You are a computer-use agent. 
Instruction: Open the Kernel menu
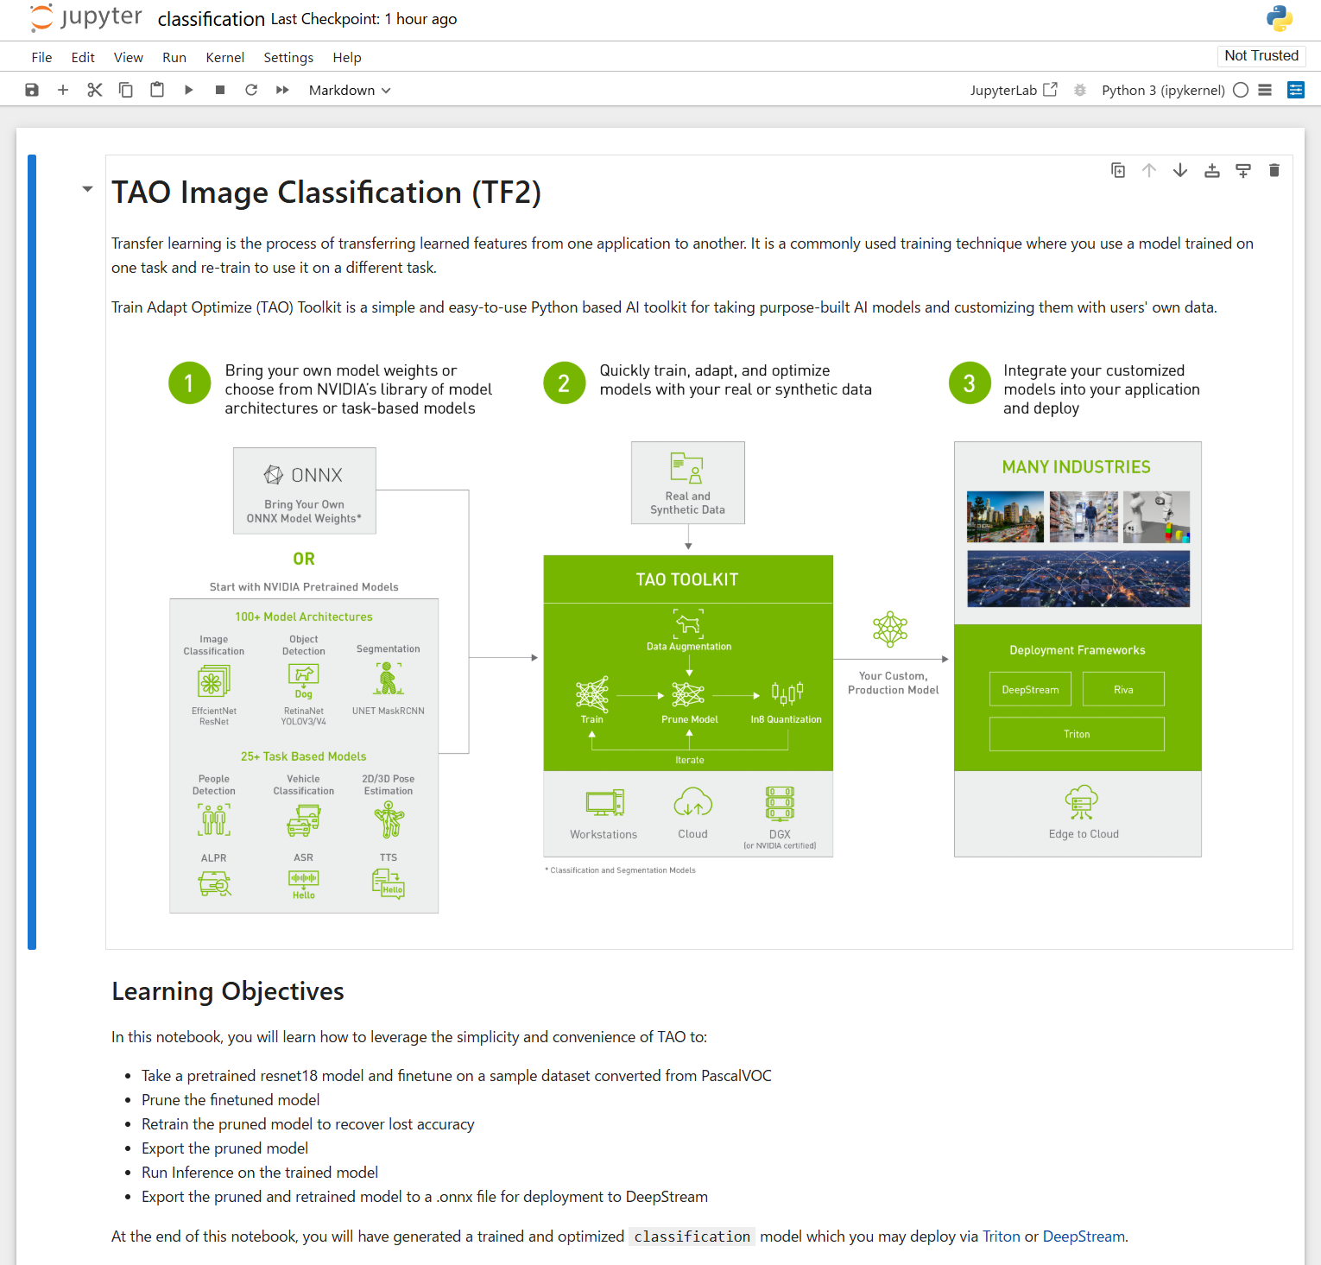point(224,57)
